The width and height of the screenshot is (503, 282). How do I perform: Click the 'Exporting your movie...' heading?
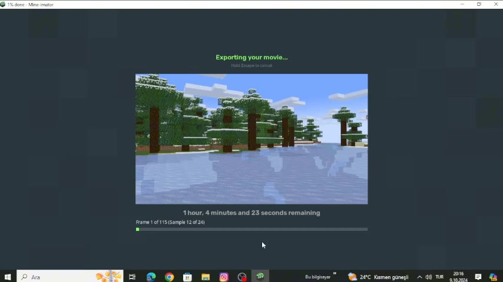[251, 58]
